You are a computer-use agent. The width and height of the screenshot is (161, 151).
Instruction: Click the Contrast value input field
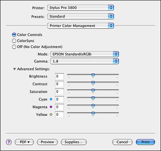coord(59,84)
